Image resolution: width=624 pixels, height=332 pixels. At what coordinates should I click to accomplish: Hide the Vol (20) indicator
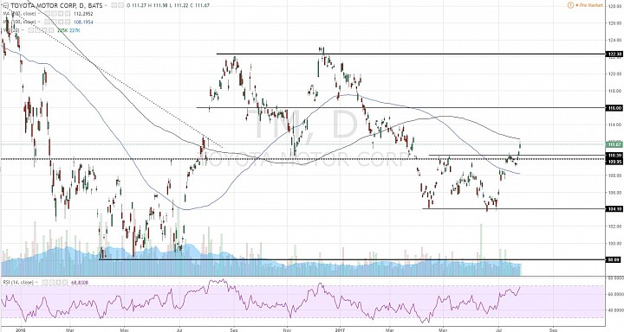pos(30,30)
